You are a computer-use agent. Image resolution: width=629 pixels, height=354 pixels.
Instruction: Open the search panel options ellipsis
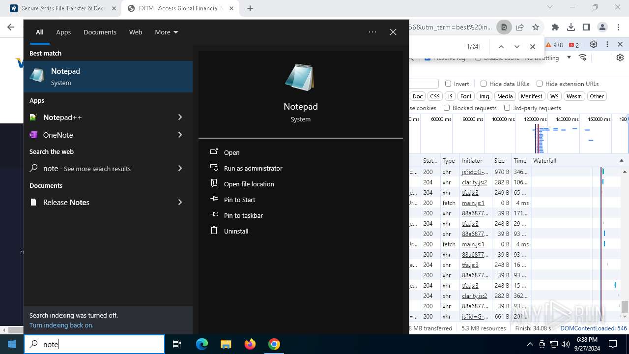(372, 32)
